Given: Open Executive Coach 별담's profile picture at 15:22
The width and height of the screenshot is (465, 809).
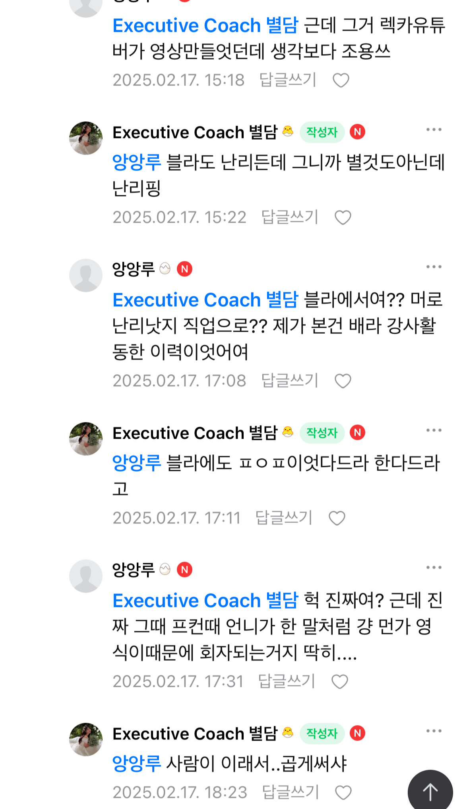Looking at the screenshot, I should click(x=86, y=138).
